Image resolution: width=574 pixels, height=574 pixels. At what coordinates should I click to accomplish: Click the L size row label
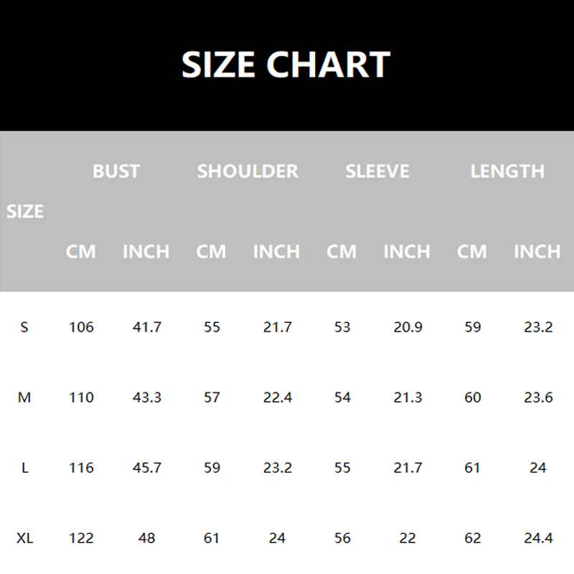click(24, 468)
